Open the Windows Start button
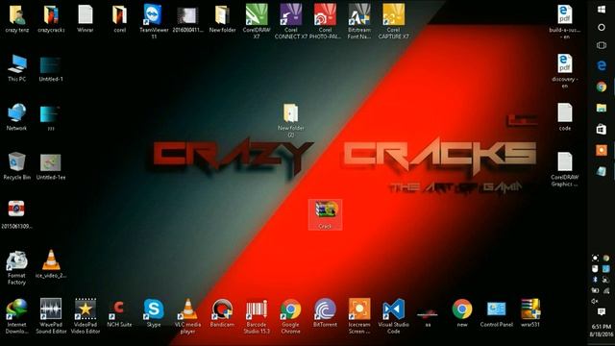 click(x=602, y=10)
